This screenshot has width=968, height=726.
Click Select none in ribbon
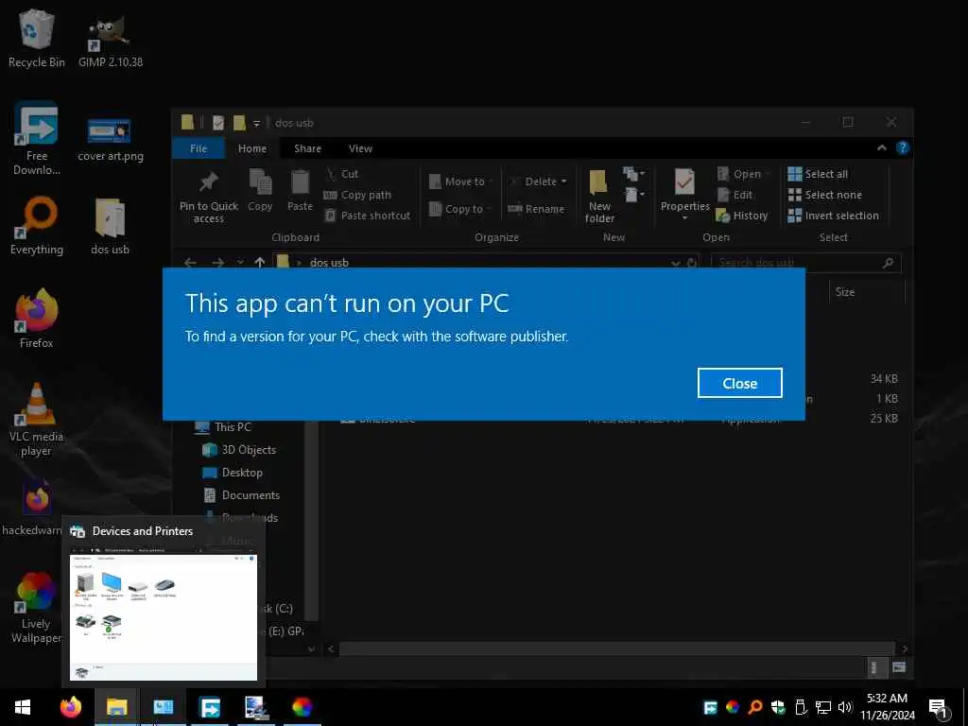(824, 195)
